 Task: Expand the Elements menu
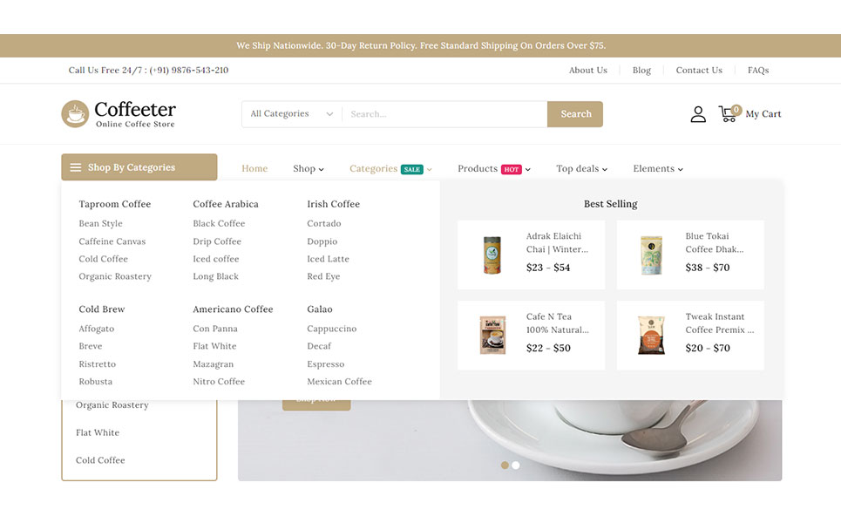coord(658,168)
